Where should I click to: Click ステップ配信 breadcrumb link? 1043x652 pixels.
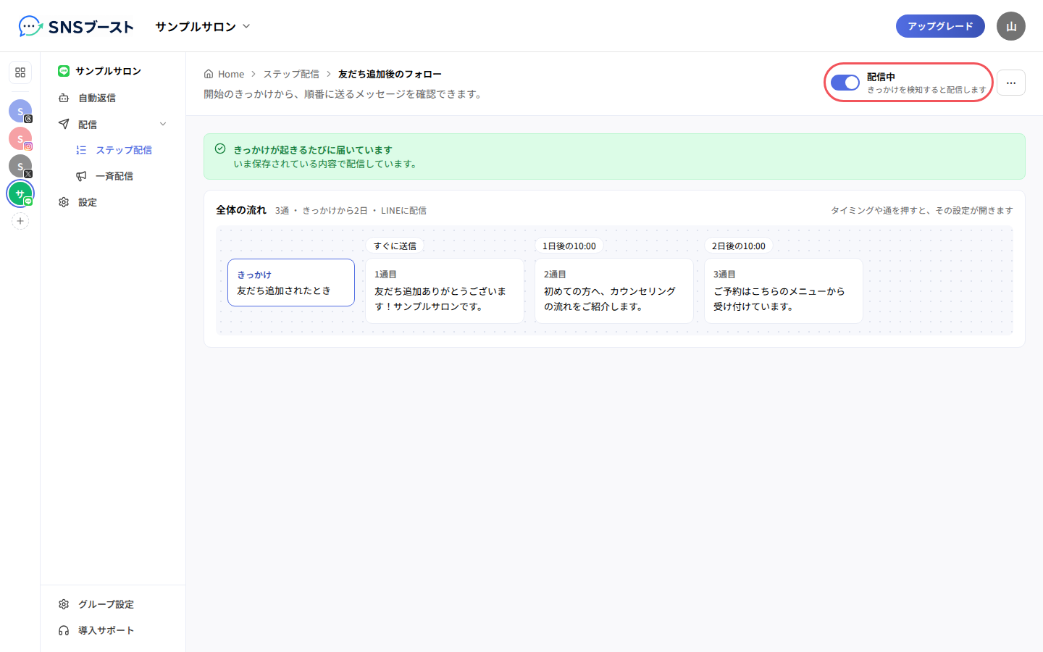(291, 74)
